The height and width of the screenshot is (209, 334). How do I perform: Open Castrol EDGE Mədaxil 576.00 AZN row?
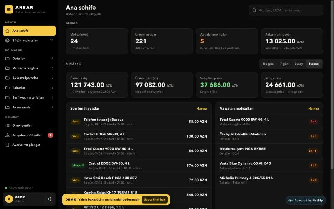pyautogui.click(x=139, y=166)
